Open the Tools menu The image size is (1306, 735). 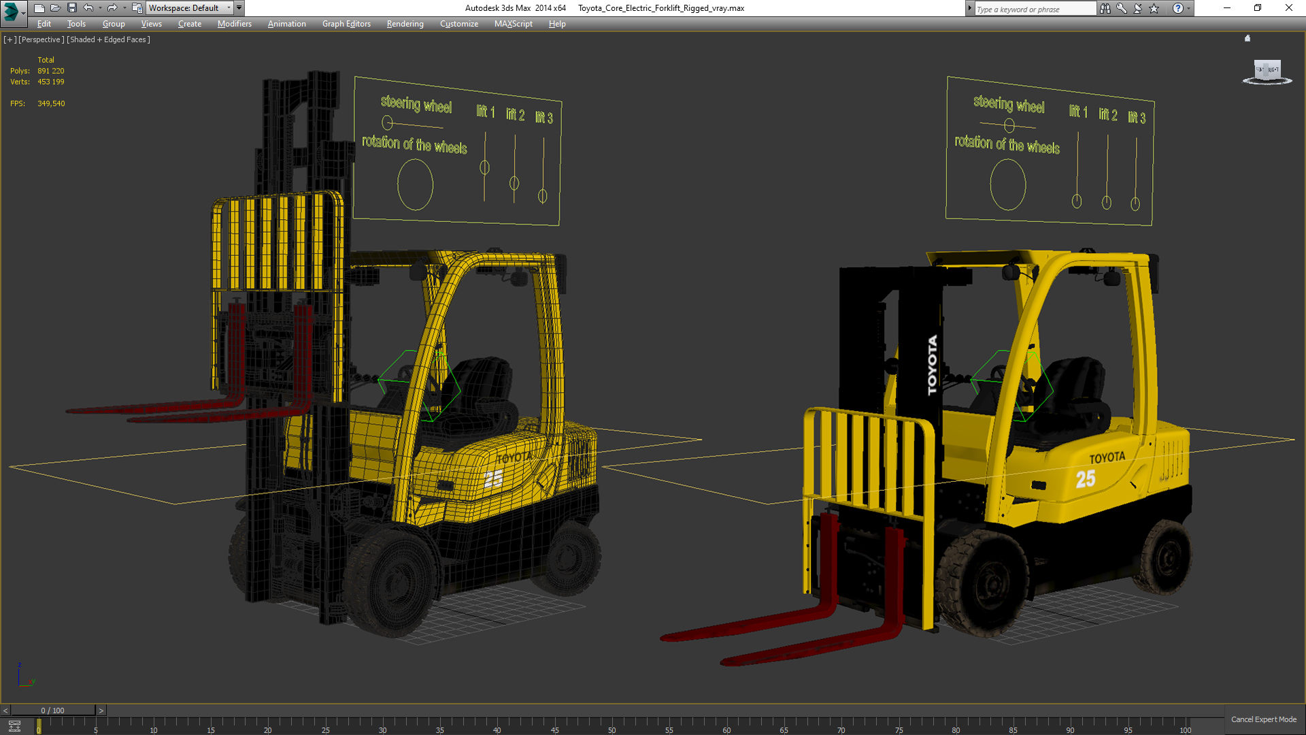[x=76, y=24]
